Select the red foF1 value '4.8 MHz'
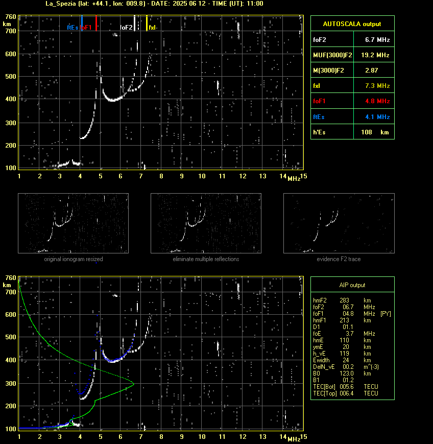The image size is (433, 444). [x=377, y=101]
